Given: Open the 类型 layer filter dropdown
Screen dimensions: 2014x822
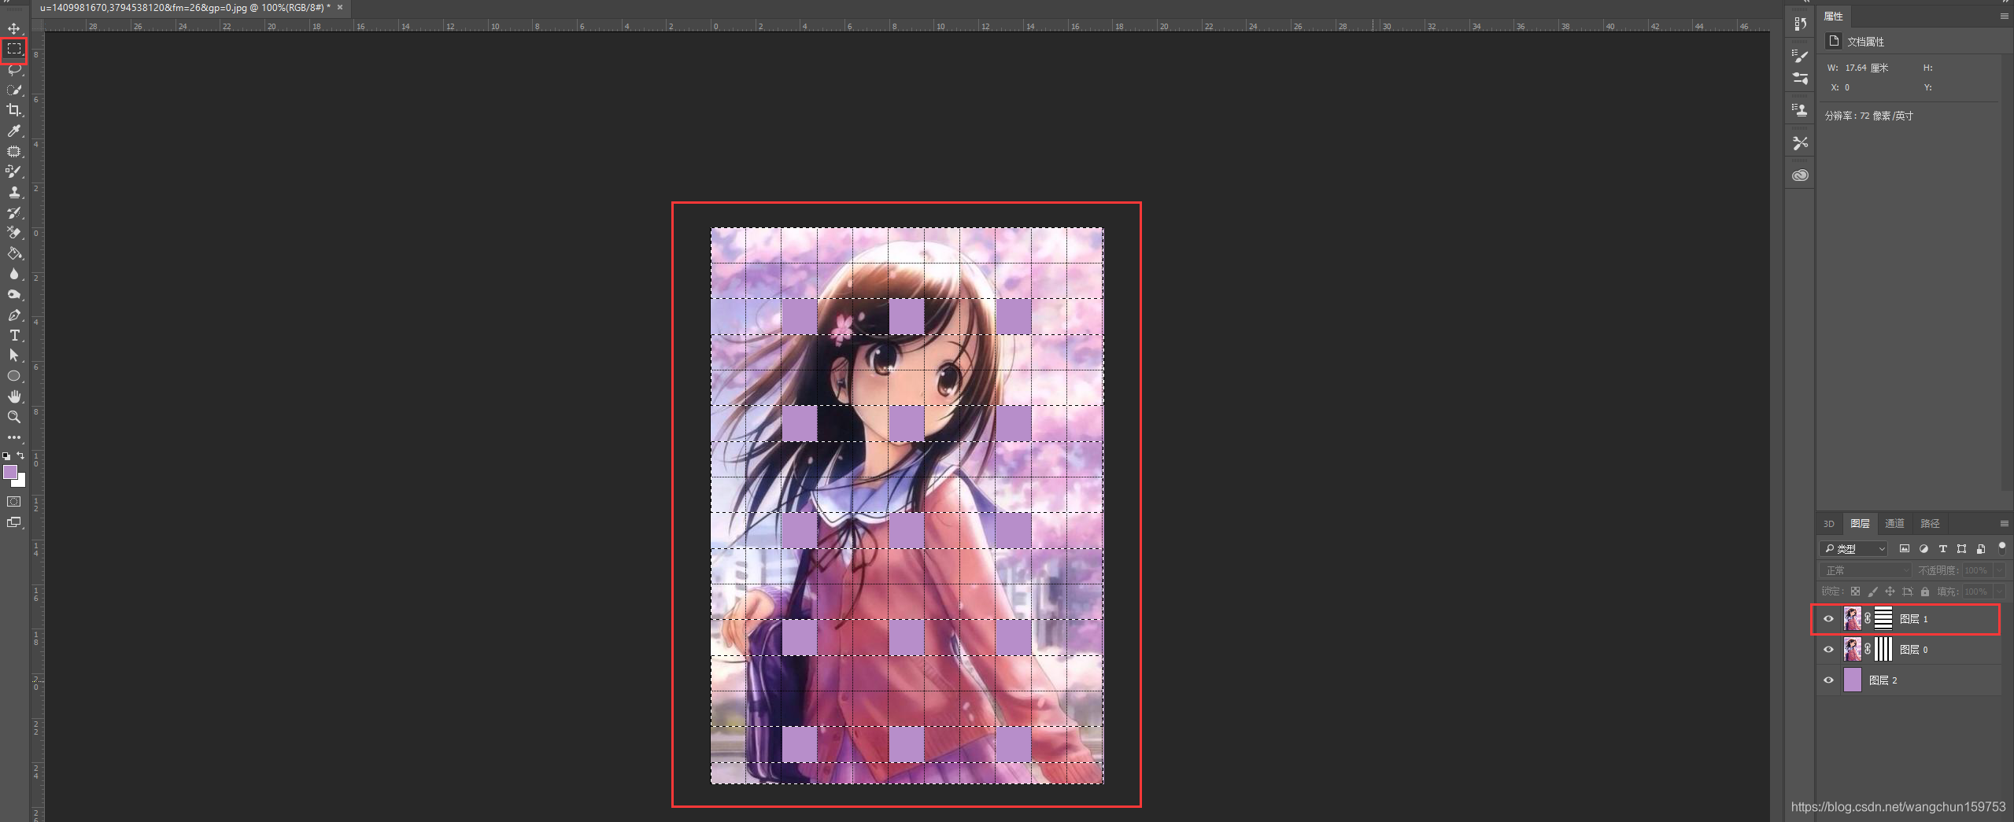Looking at the screenshot, I should point(1854,549).
